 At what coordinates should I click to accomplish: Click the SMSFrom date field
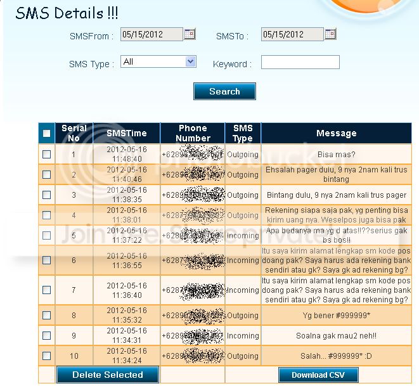151,34
